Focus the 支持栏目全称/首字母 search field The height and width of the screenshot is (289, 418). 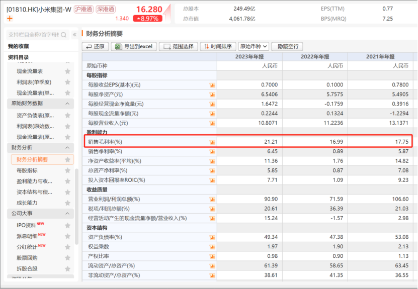coord(37,35)
